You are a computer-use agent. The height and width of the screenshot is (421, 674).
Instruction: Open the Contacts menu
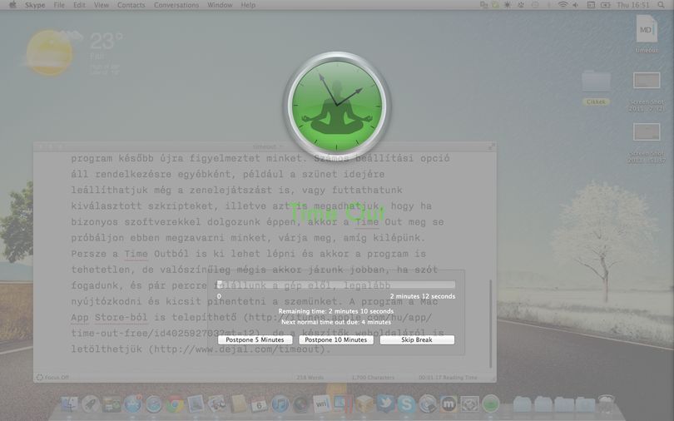pyautogui.click(x=131, y=5)
